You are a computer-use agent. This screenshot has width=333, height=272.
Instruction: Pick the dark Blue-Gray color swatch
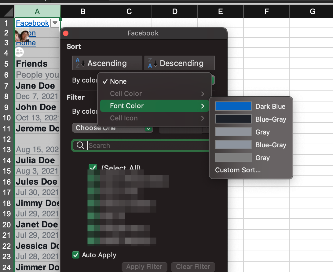point(233,119)
